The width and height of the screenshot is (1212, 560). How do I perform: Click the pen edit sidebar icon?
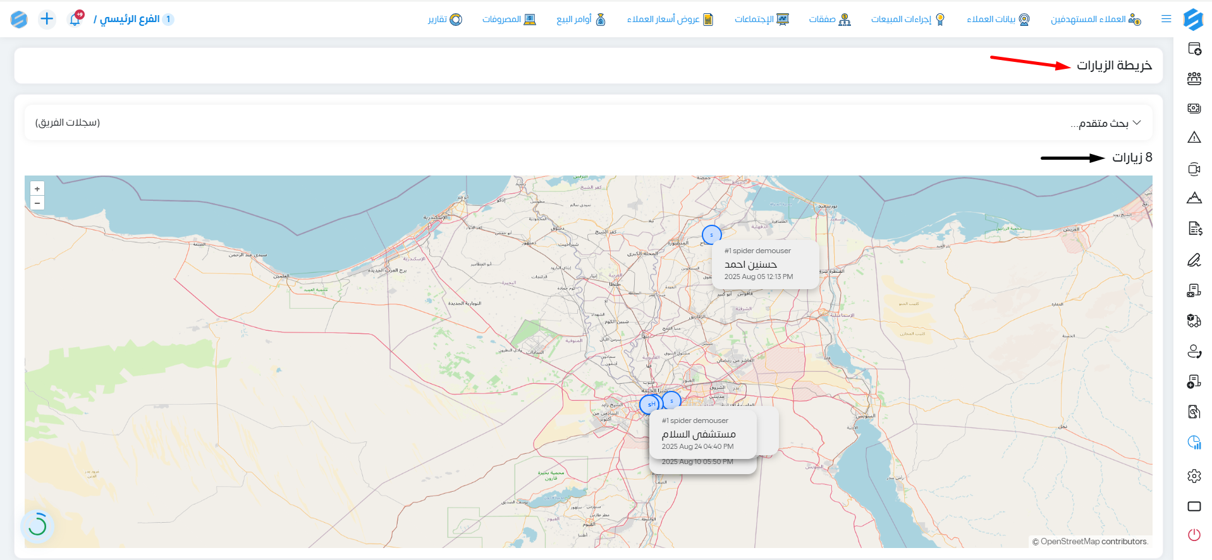pos(1194,259)
